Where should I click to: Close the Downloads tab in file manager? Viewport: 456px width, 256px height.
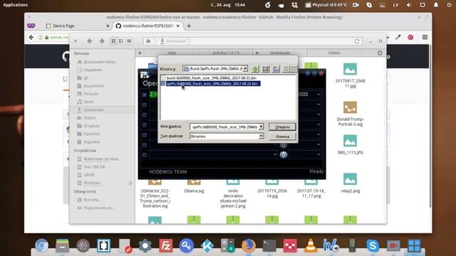[257, 53]
